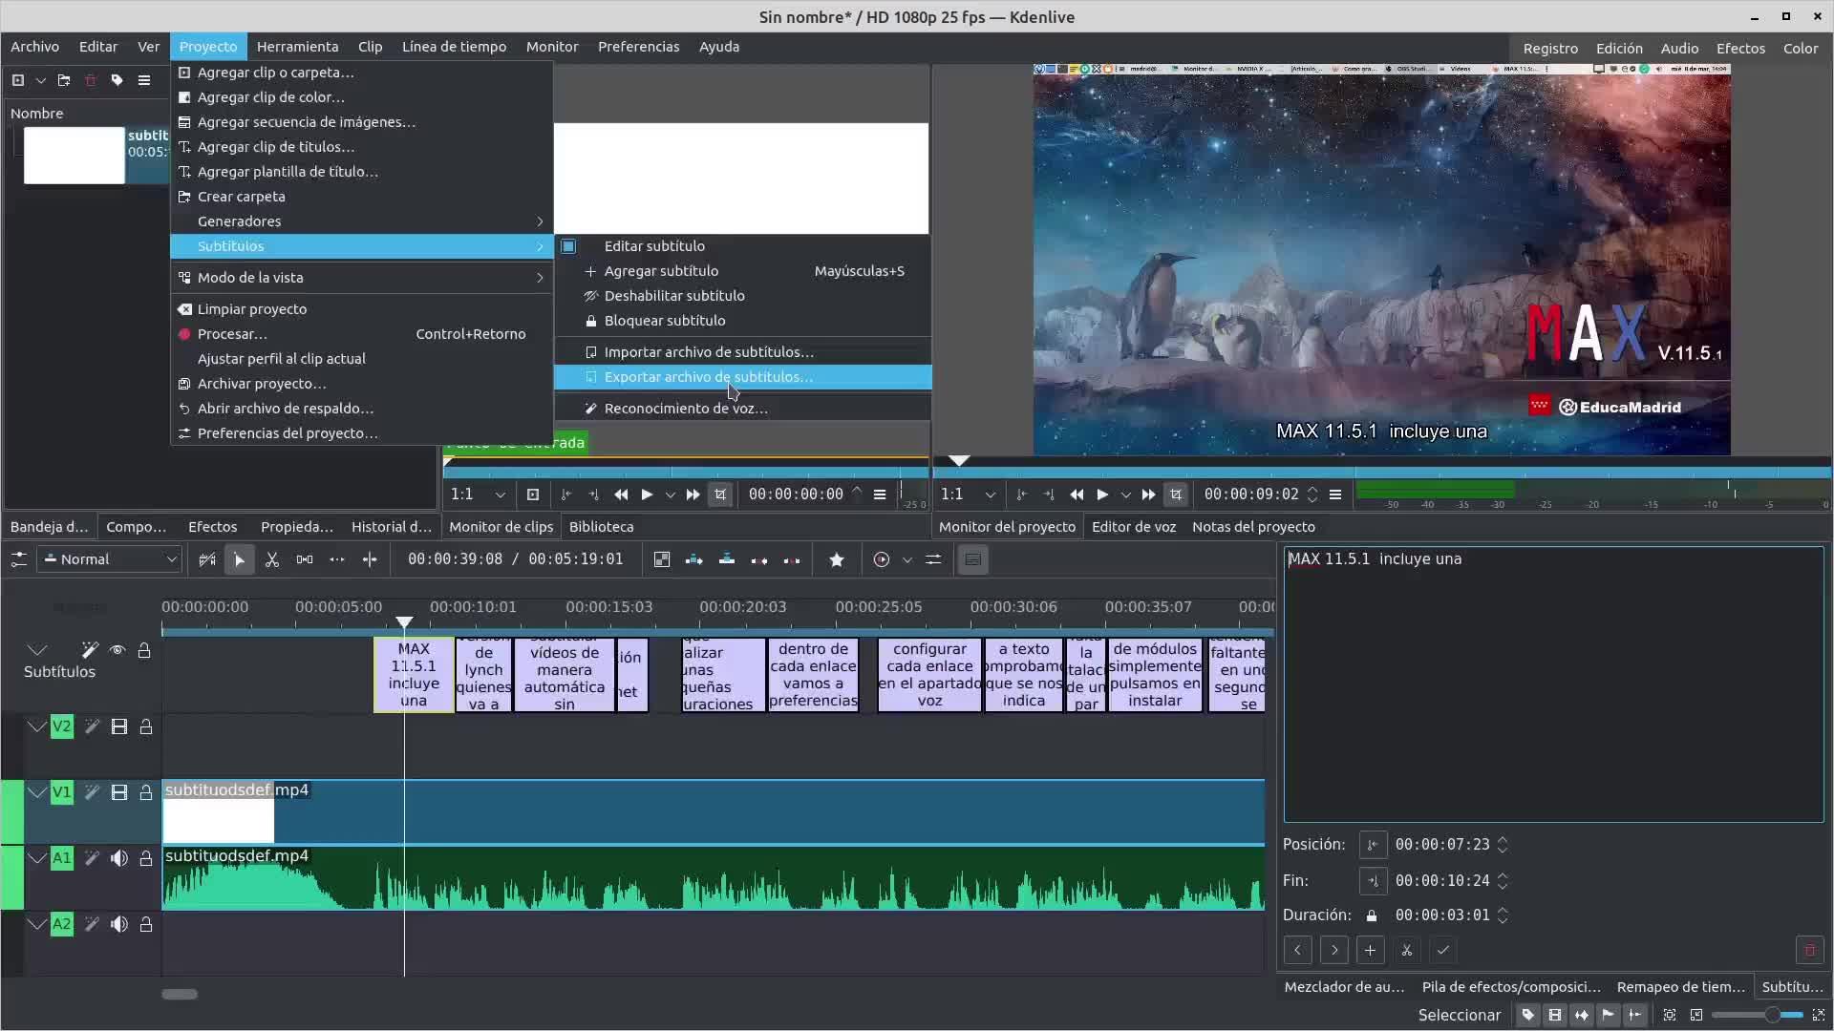Add a new subtitle with the plus button

[1370, 950]
